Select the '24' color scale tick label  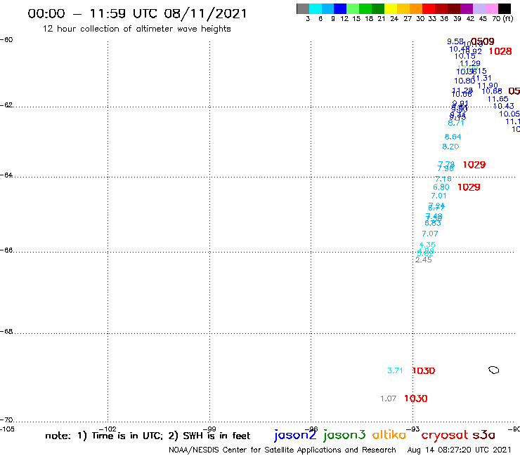(x=394, y=18)
